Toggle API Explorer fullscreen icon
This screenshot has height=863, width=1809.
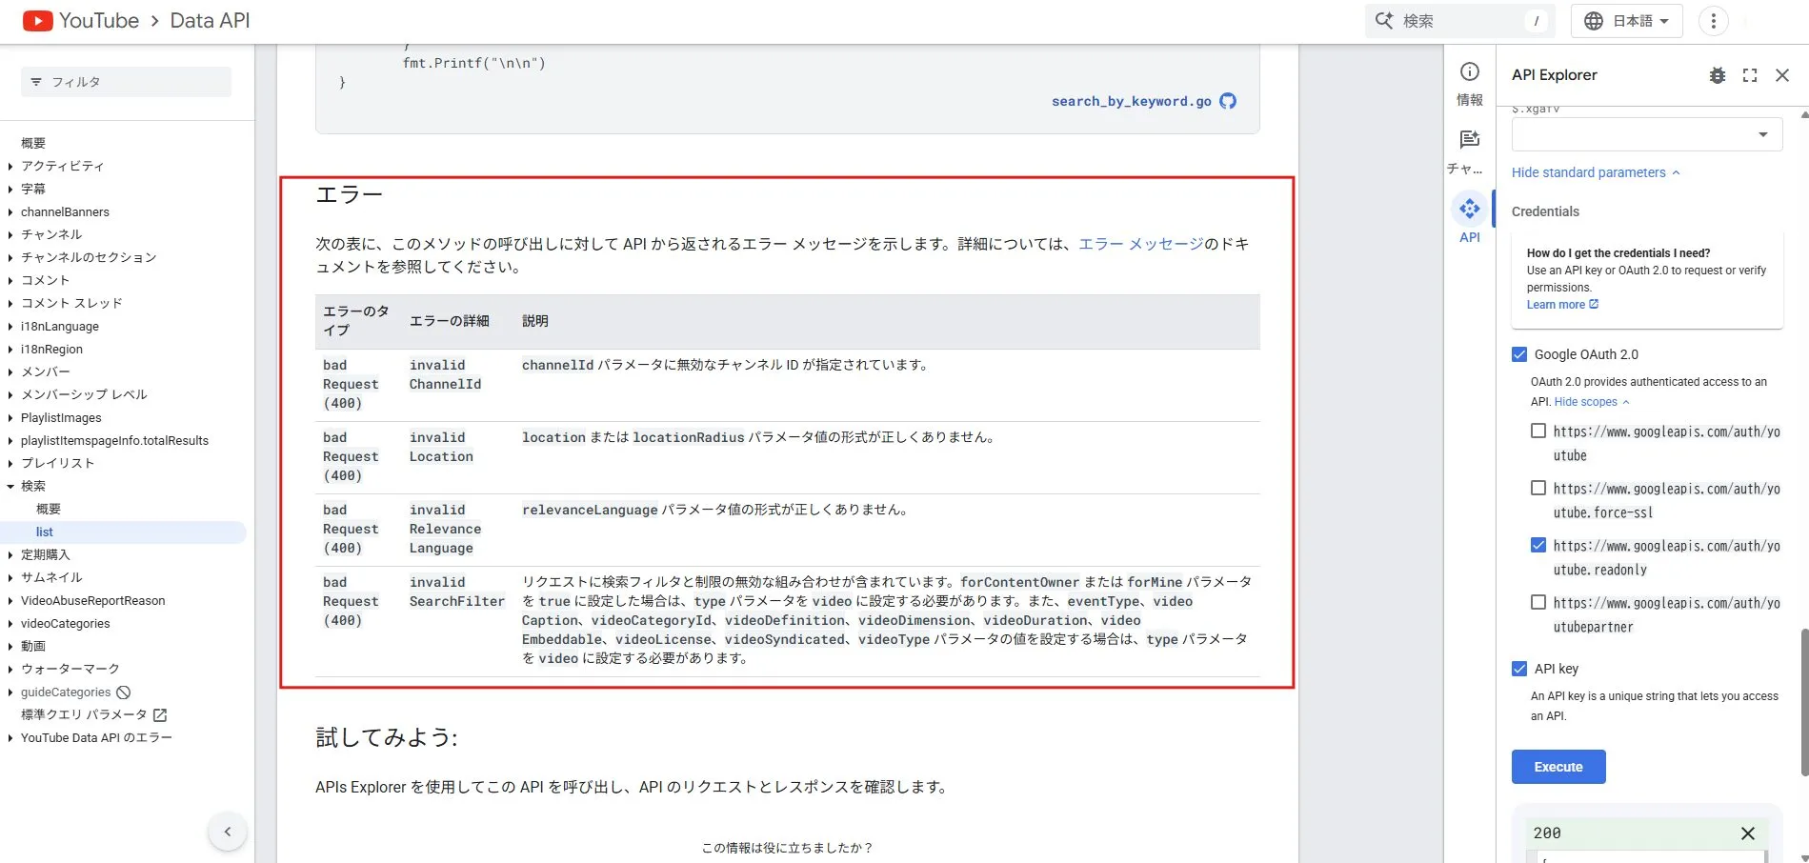(x=1750, y=75)
